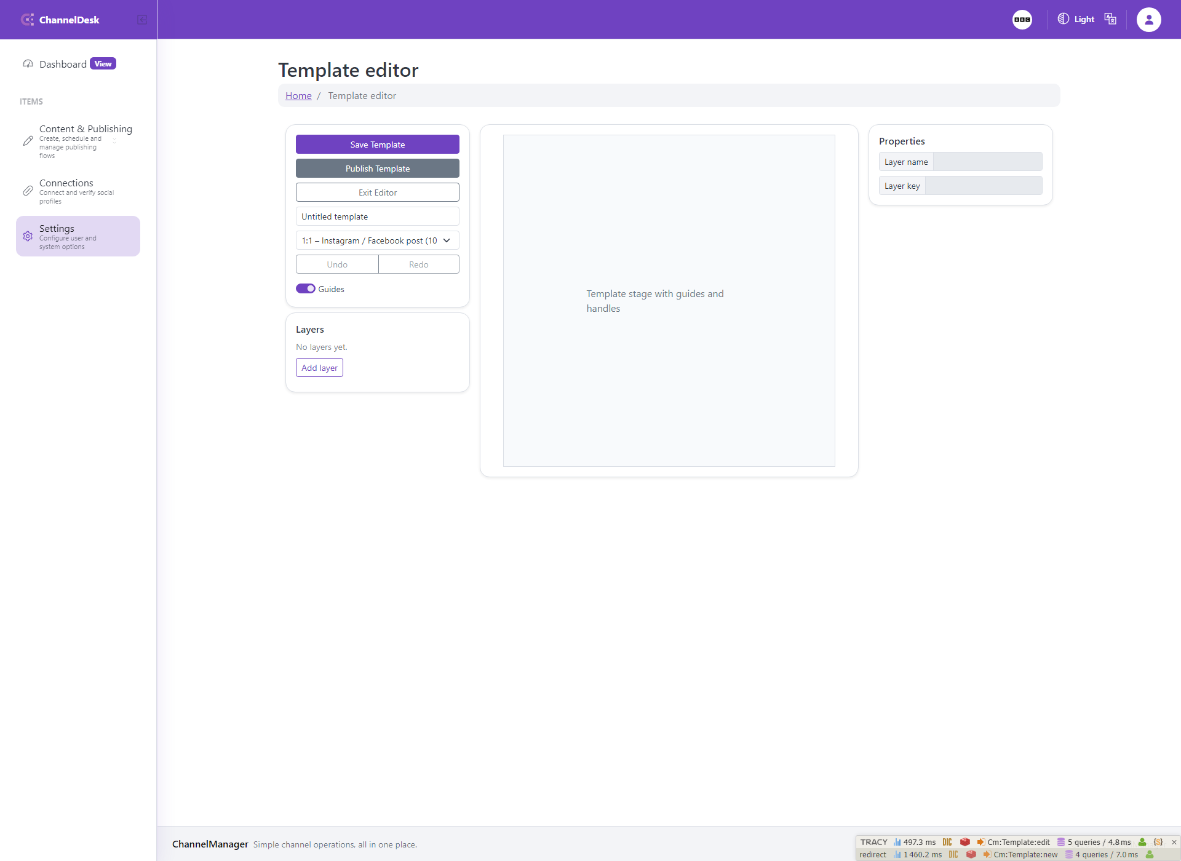Click the template stage canvas
Image resolution: width=1181 pixels, height=861 pixels.
(x=669, y=301)
